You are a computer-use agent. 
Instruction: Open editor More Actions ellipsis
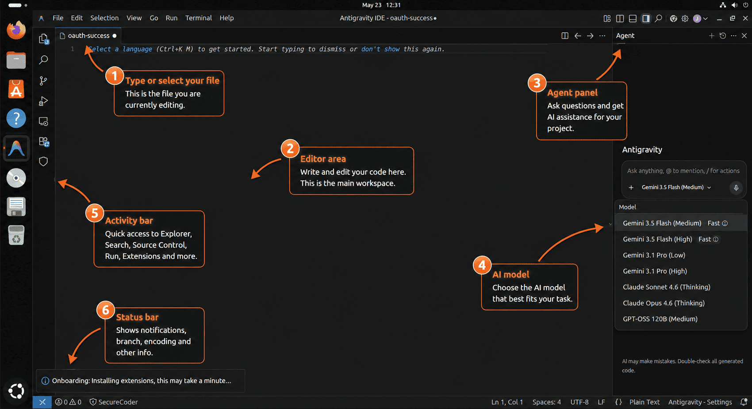(x=602, y=35)
